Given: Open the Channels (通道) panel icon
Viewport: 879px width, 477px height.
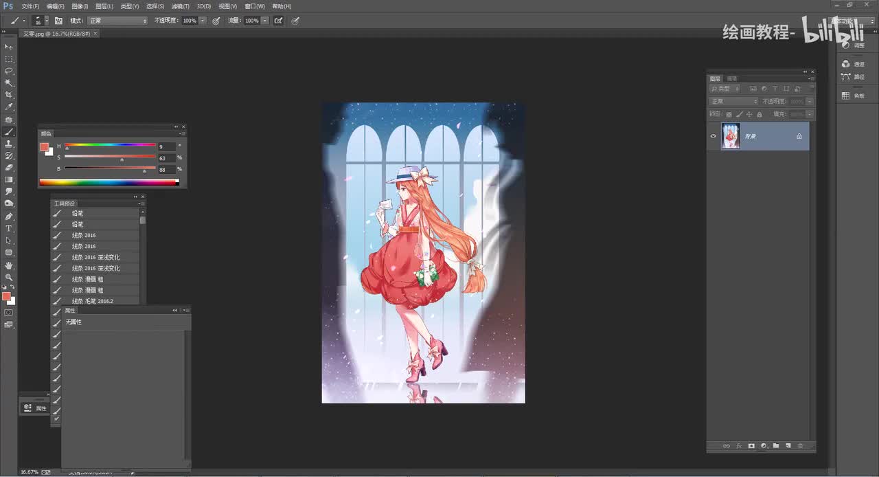Looking at the screenshot, I should pyautogui.click(x=846, y=64).
